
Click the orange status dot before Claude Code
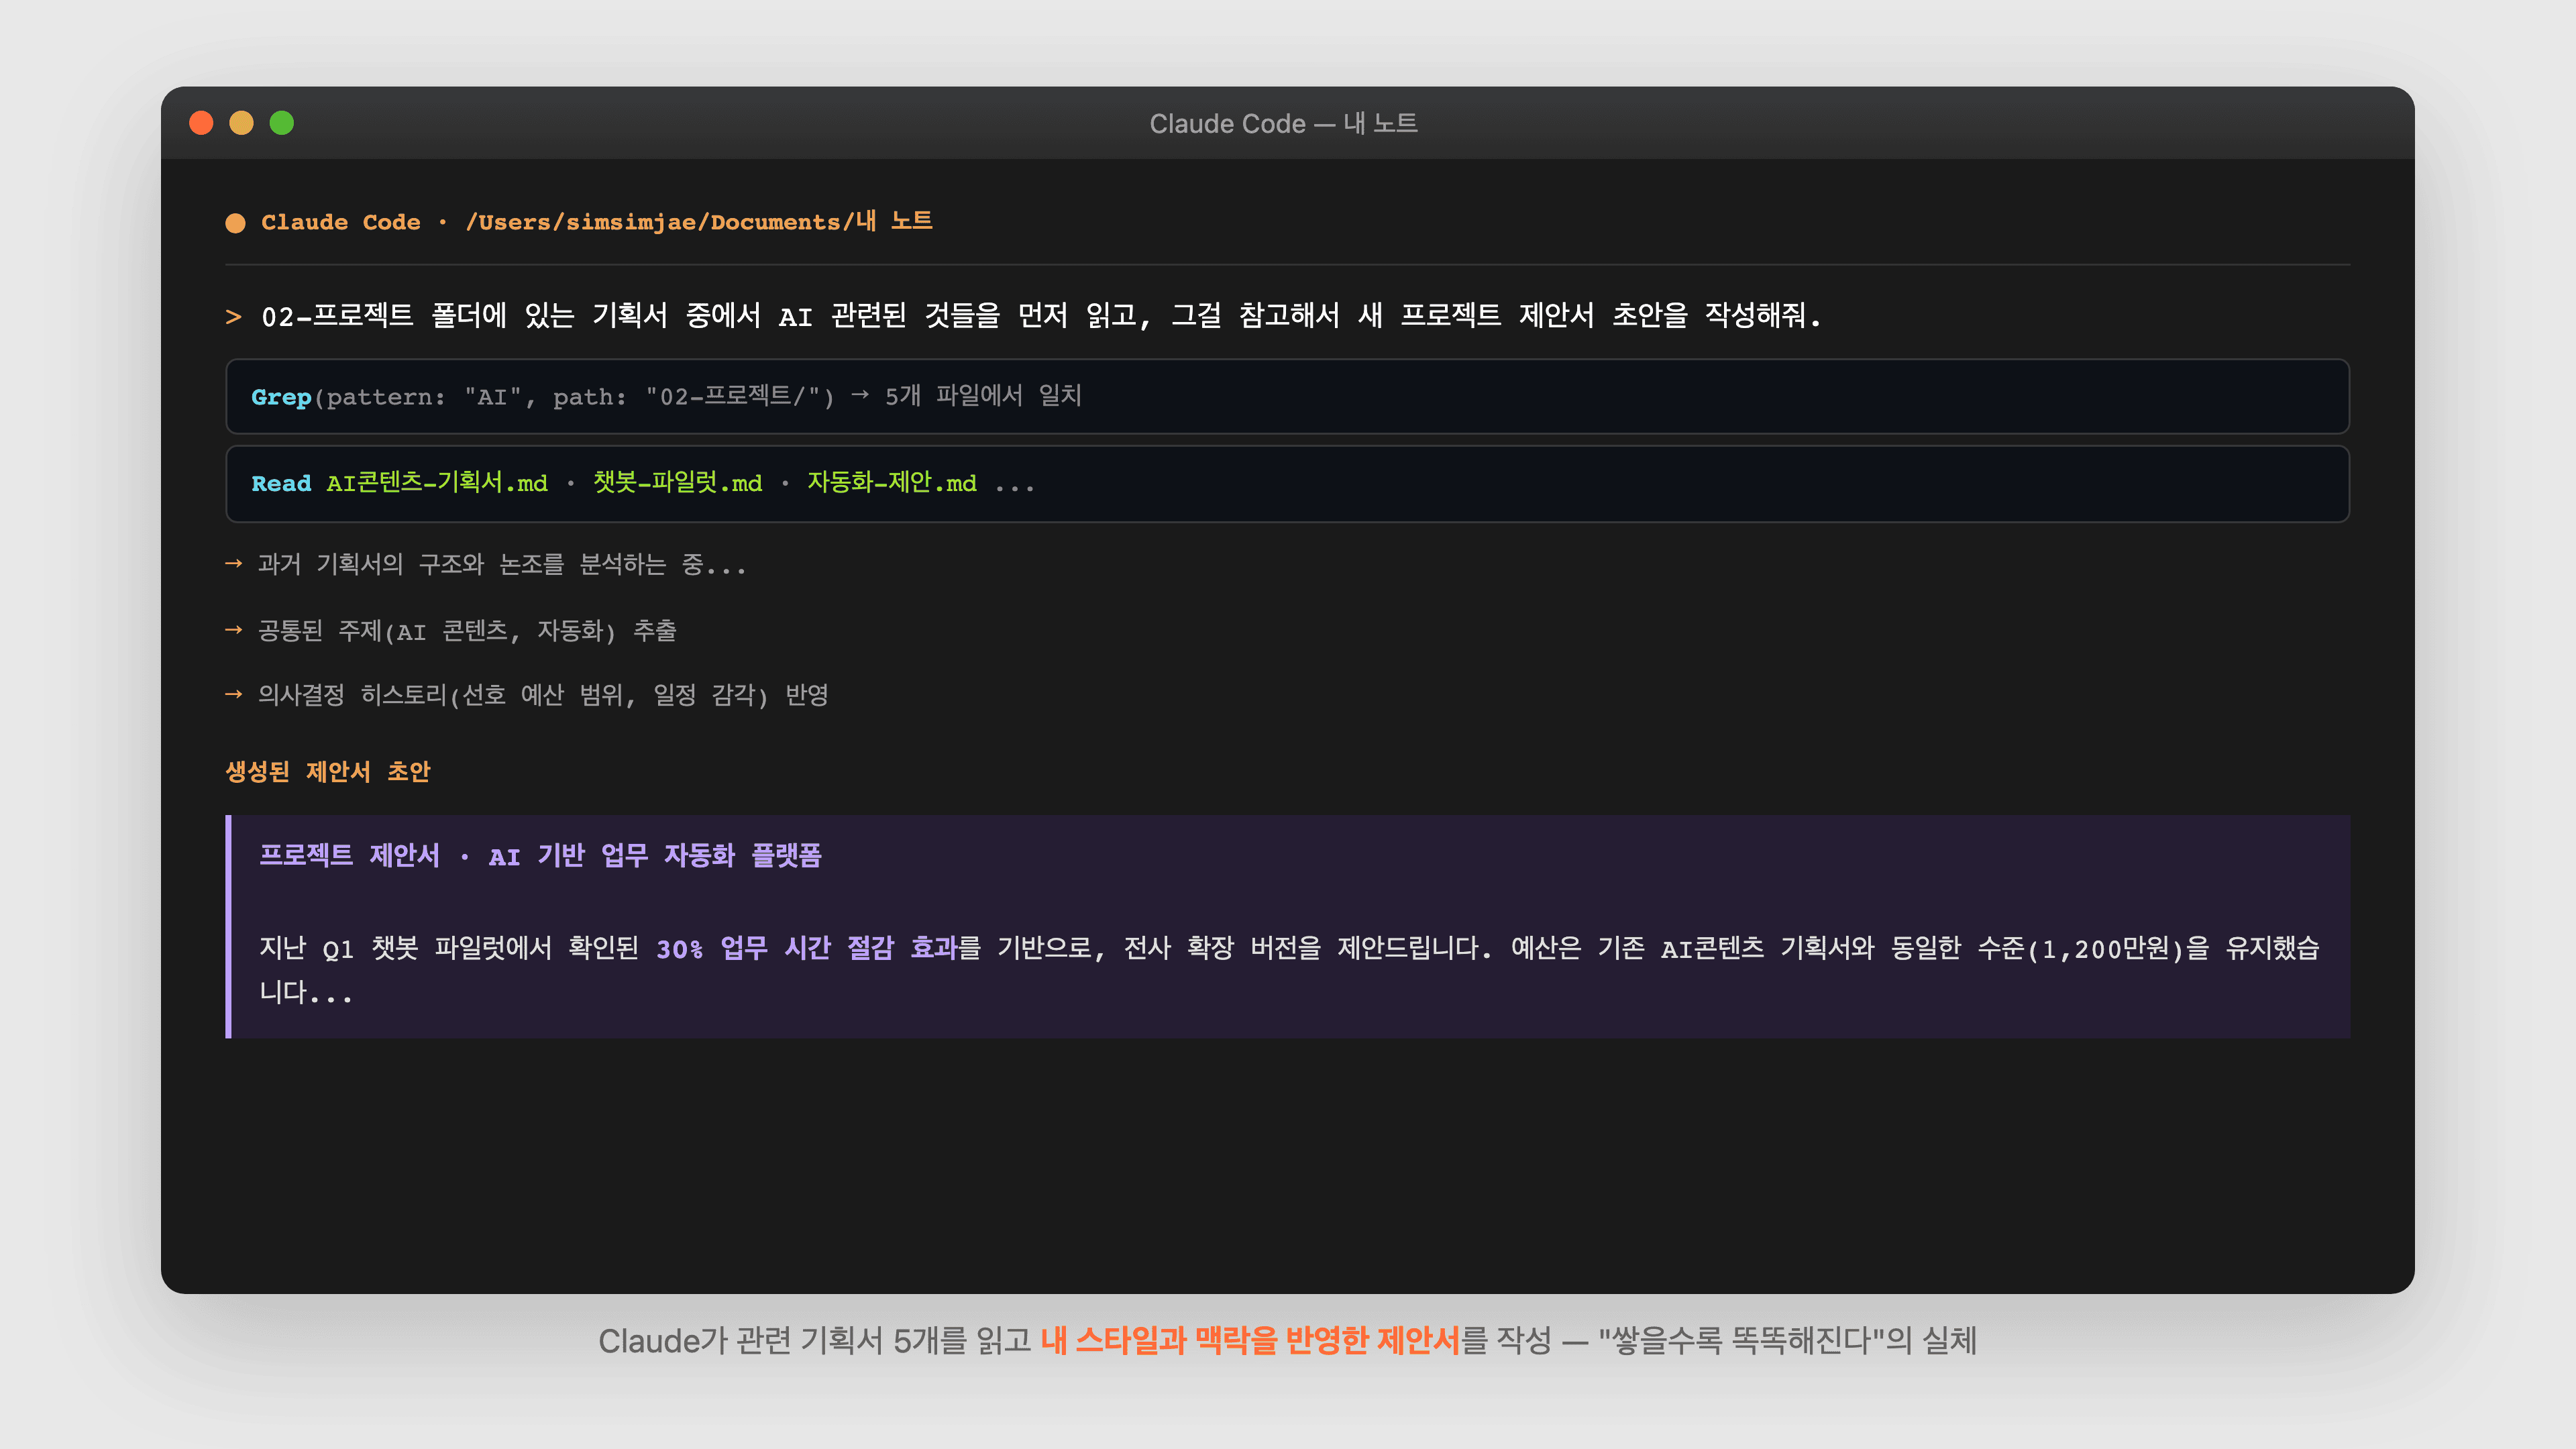(235, 223)
